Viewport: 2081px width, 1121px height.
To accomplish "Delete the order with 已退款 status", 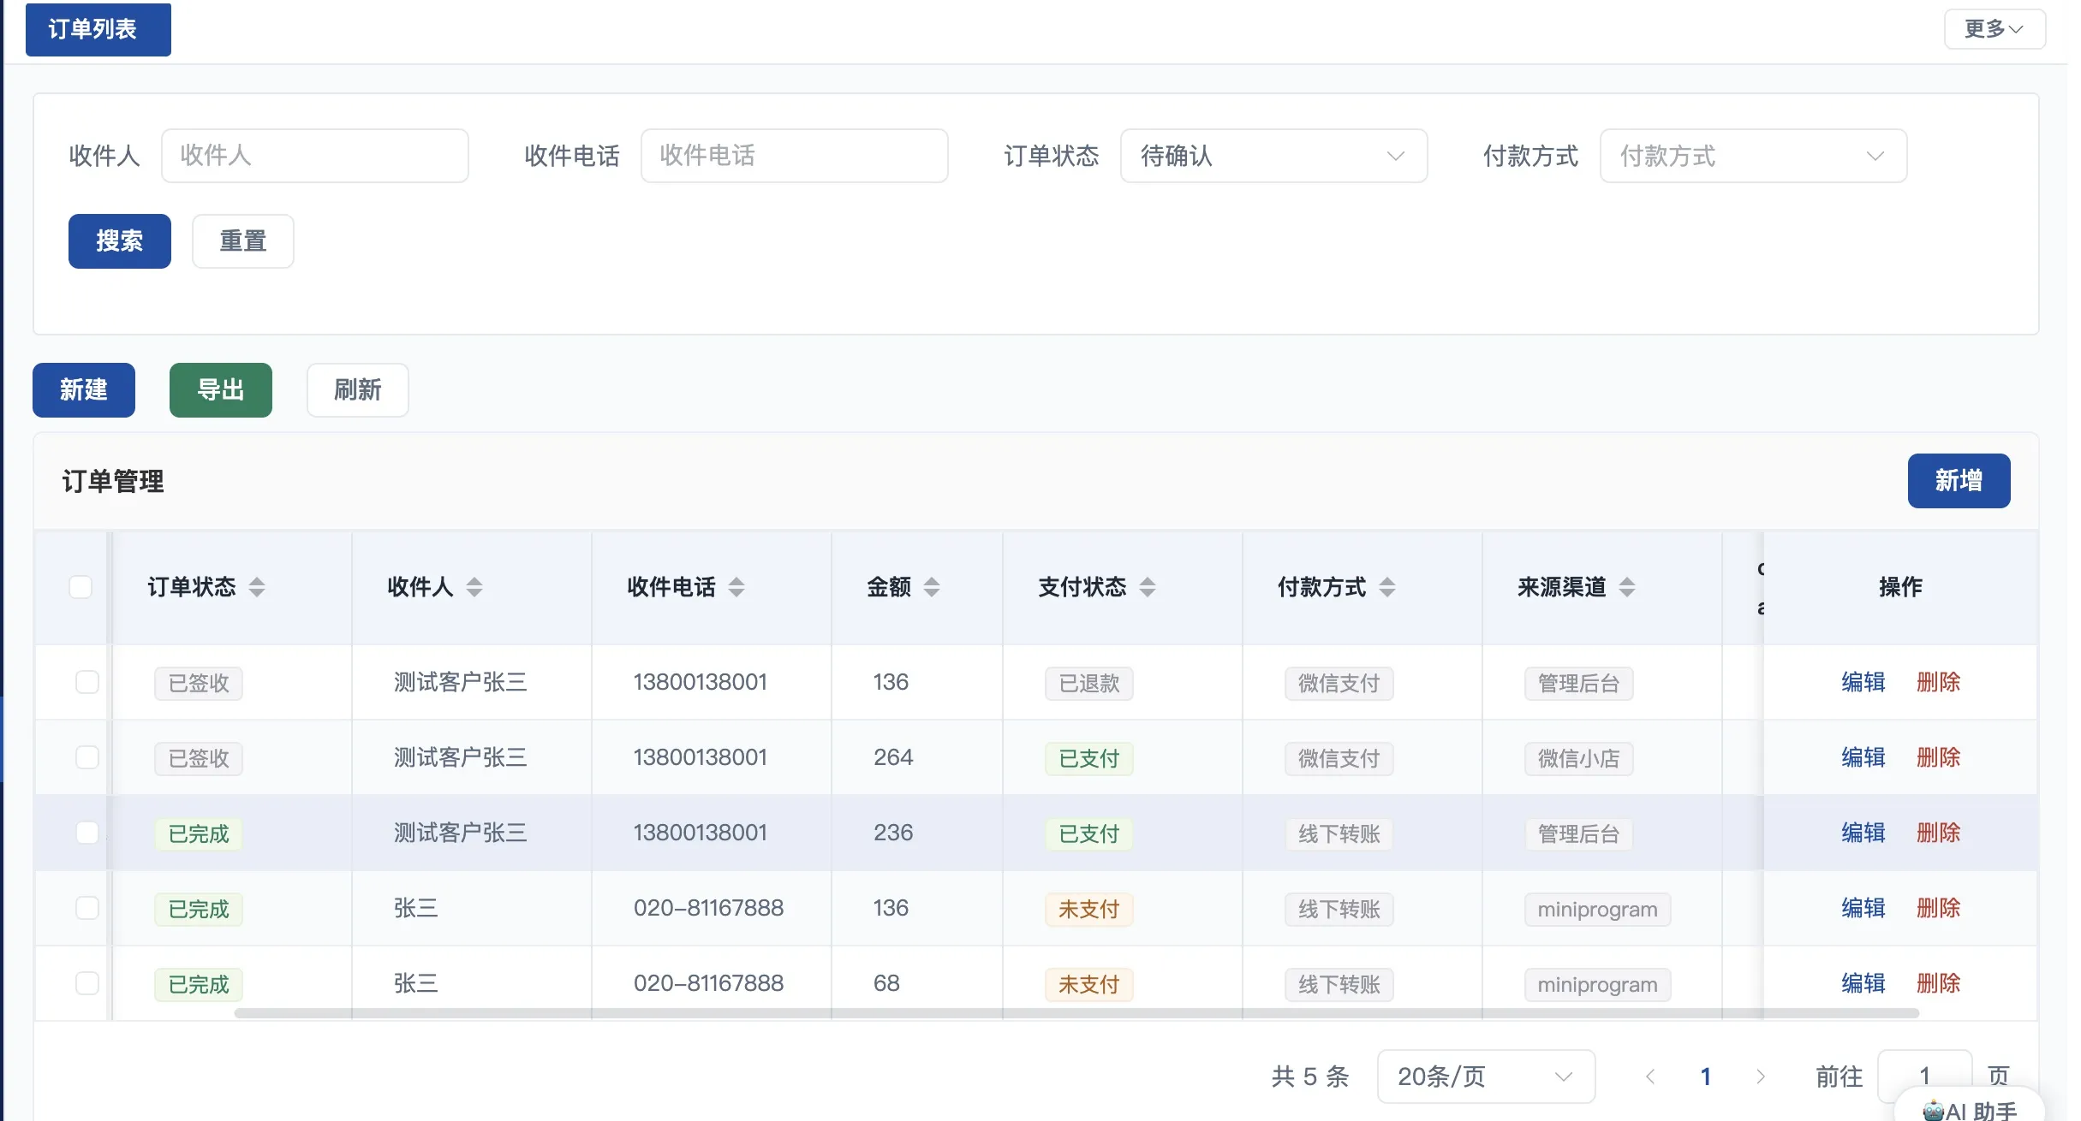I will (1939, 682).
